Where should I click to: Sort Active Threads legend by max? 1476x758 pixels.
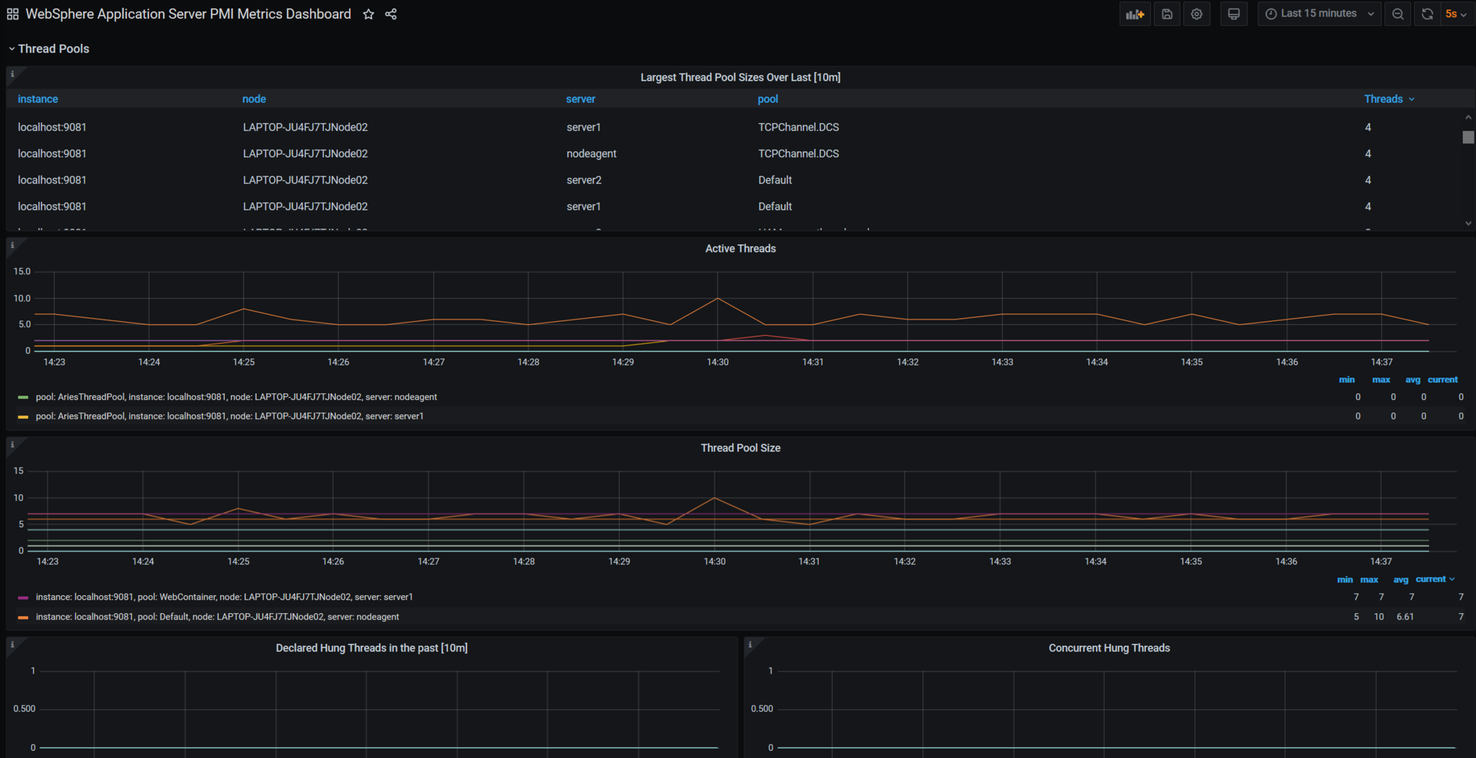[x=1381, y=380]
